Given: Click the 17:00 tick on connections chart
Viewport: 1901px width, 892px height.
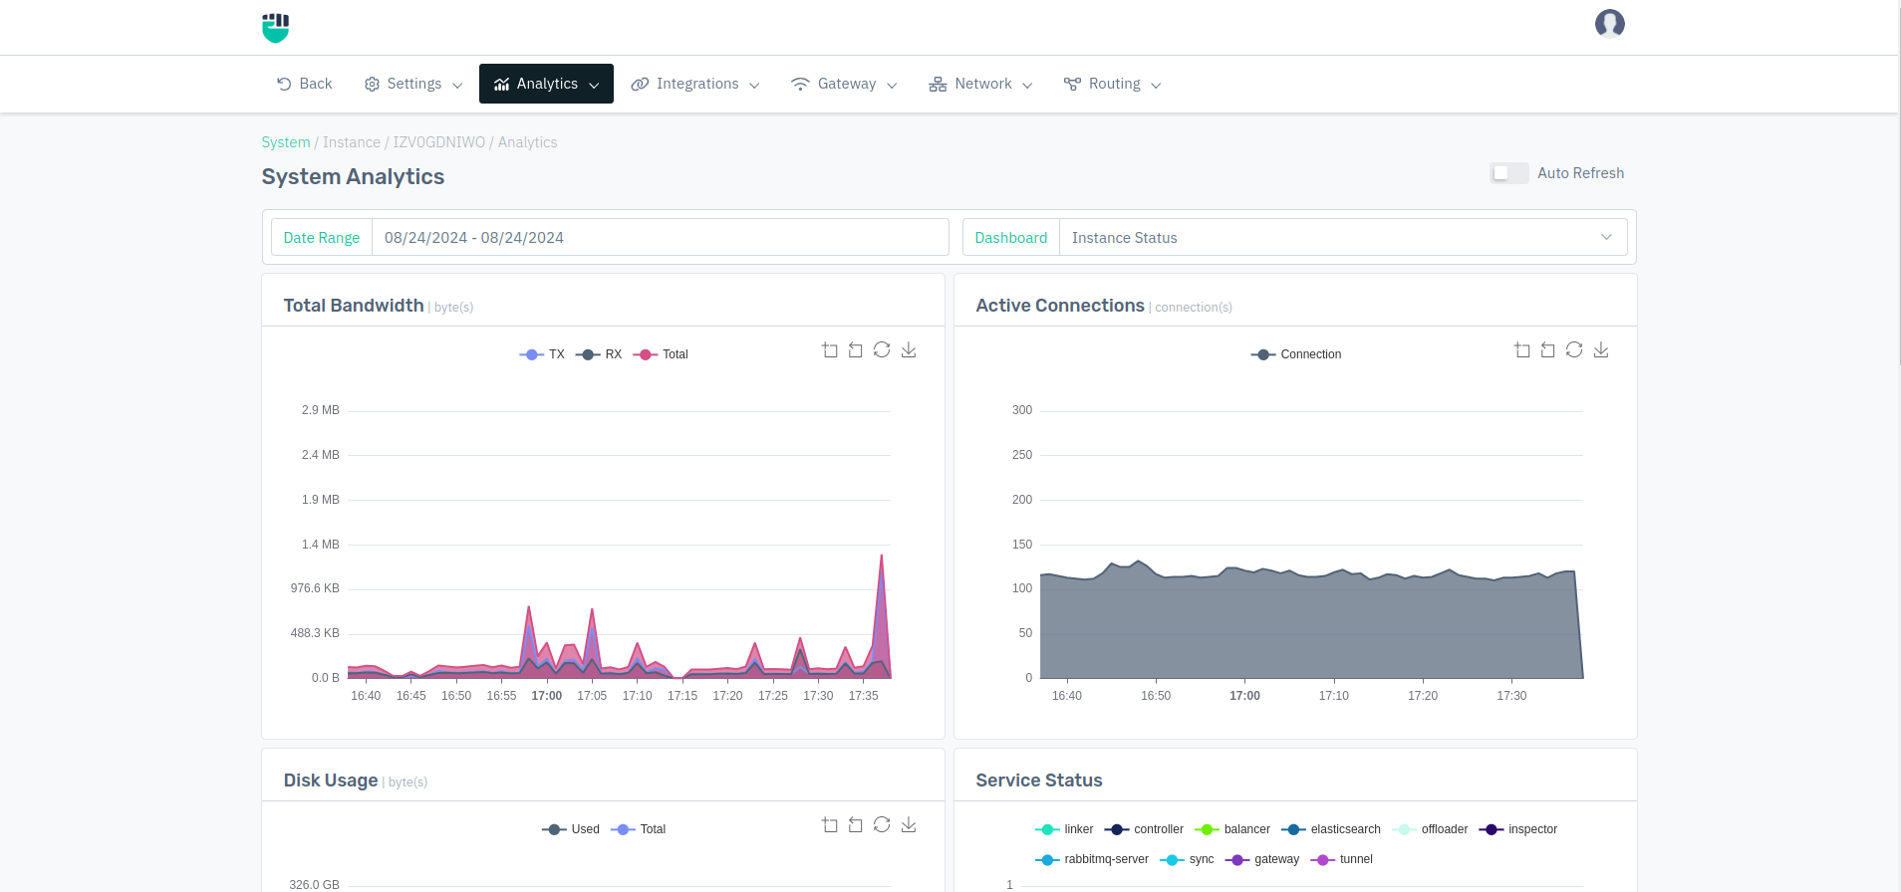Looking at the screenshot, I should [1244, 696].
